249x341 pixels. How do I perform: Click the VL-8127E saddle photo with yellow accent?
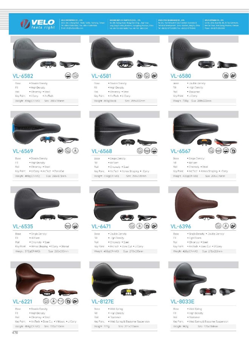click(114, 278)
